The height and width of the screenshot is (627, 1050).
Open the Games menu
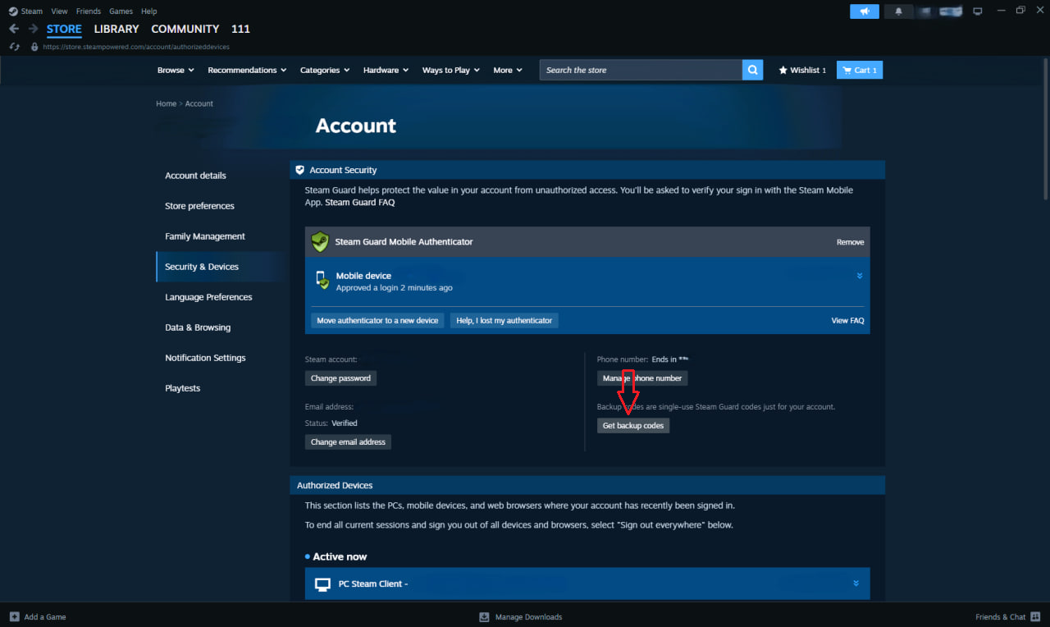121,11
